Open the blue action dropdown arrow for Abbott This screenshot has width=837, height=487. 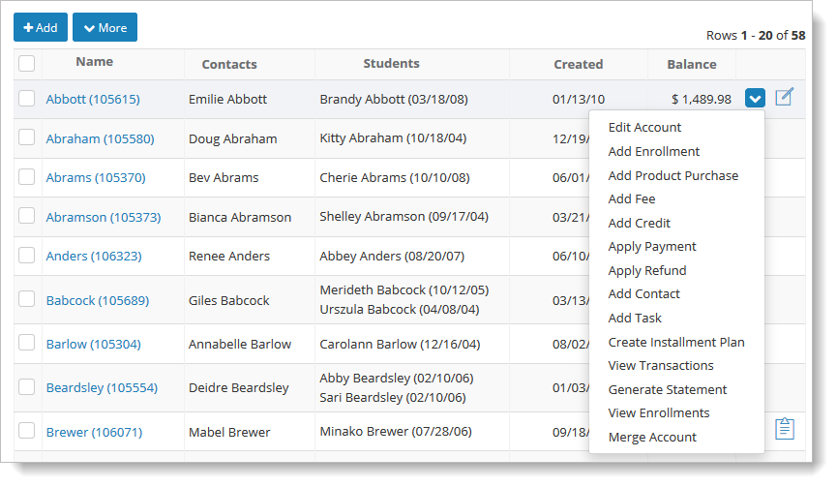click(755, 98)
